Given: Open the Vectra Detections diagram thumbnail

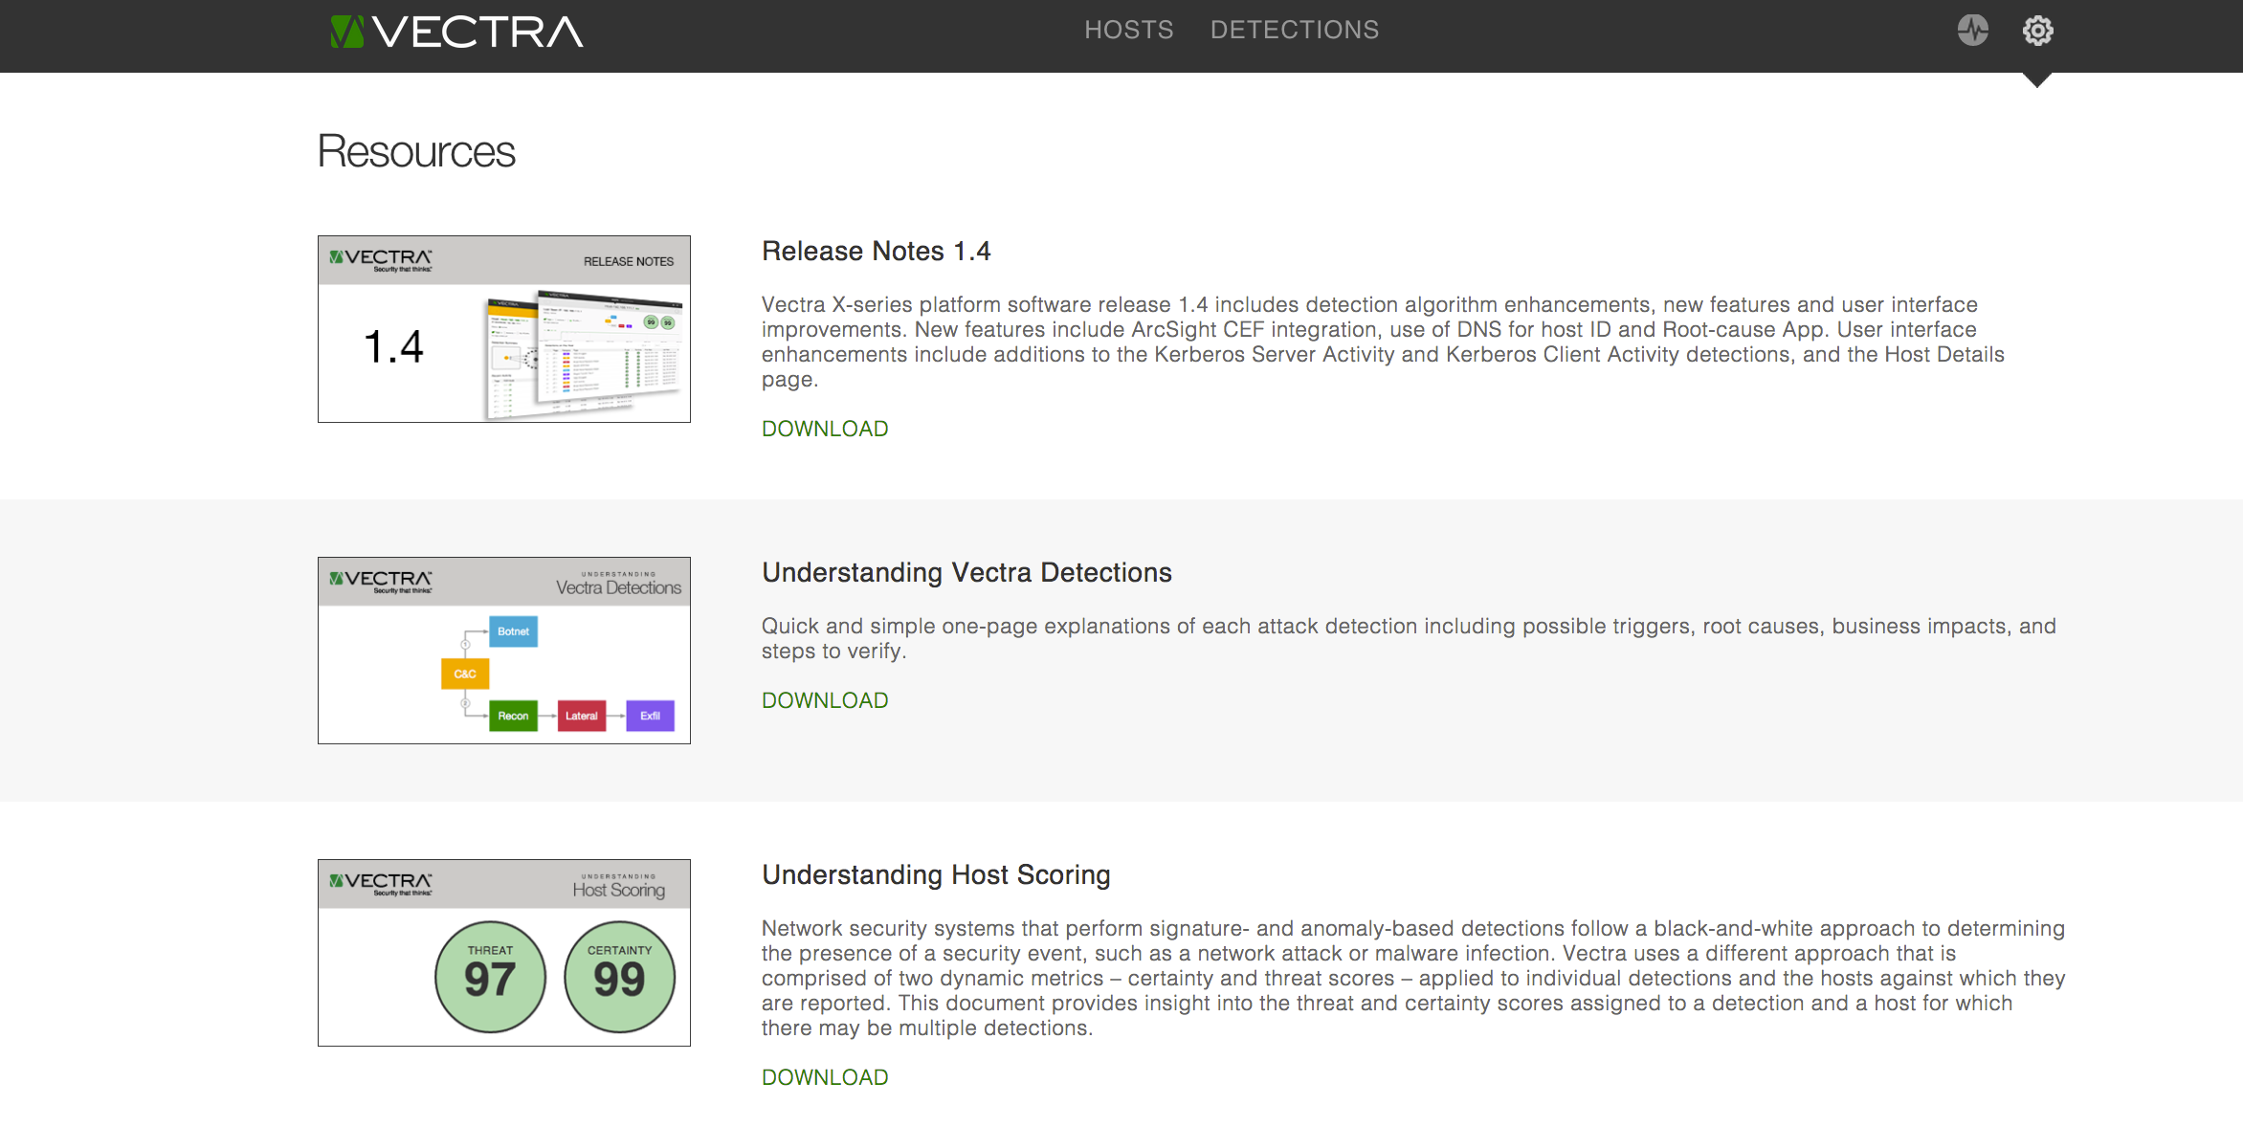Looking at the screenshot, I should (x=504, y=651).
